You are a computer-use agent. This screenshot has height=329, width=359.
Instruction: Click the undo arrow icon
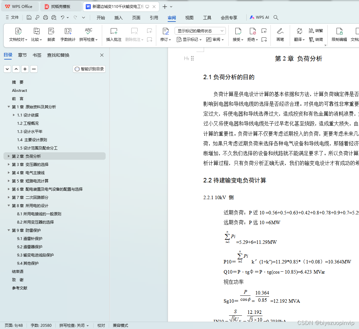click(63, 17)
